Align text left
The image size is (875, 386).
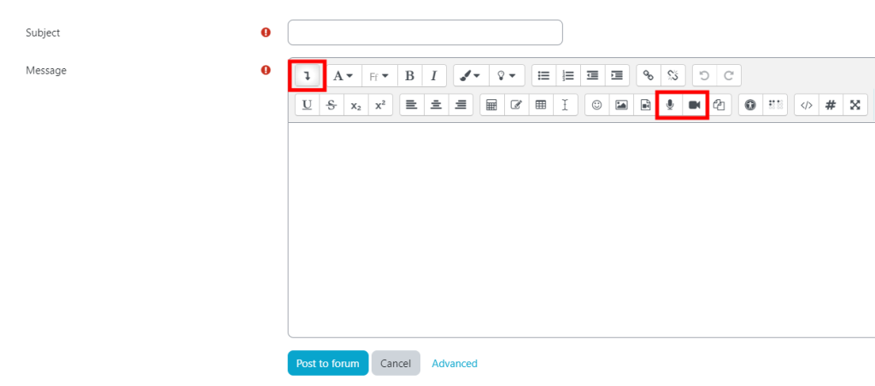[x=412, y=105]
